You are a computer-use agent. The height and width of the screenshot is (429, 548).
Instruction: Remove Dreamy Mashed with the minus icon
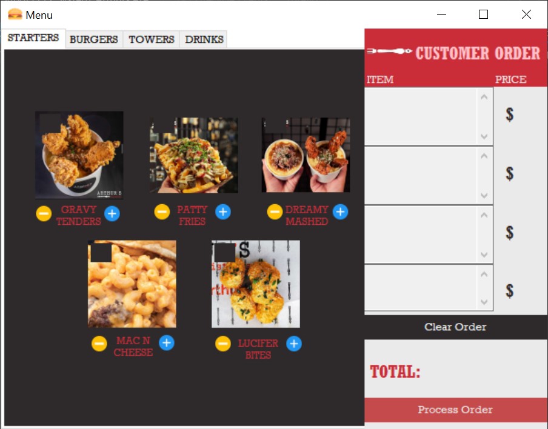[x=275, y=211]
